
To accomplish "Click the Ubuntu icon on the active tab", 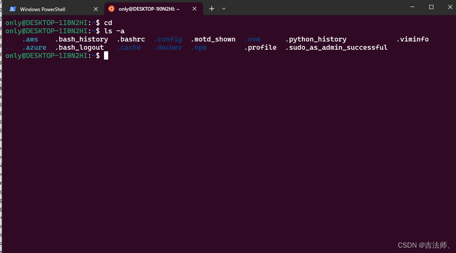I will pos(111,8).
